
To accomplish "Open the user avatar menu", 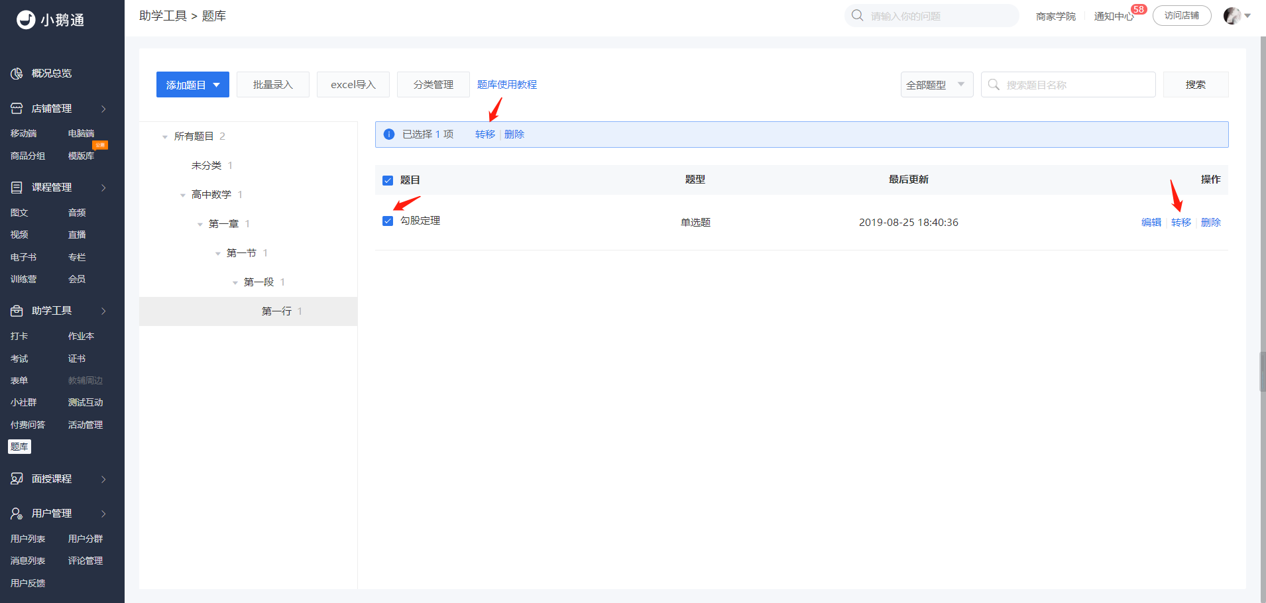I will (1237, 16).
